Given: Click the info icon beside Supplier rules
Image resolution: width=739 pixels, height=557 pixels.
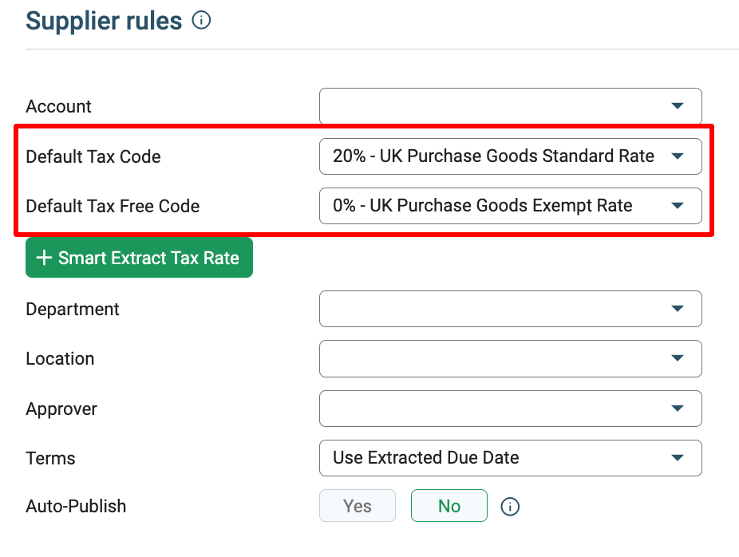Looking at the screenshot, I should pos(201,20).
